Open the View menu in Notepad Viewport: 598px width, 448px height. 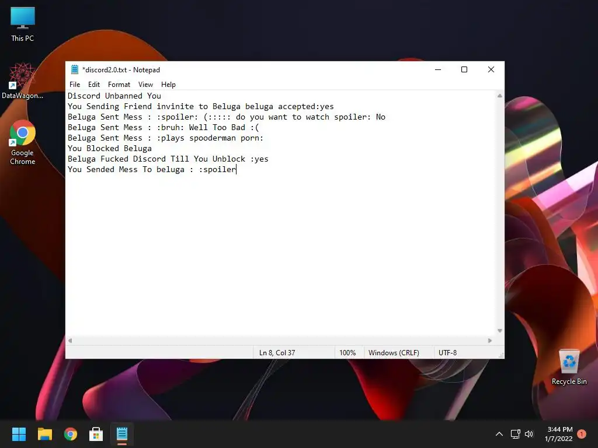[145, 85]
